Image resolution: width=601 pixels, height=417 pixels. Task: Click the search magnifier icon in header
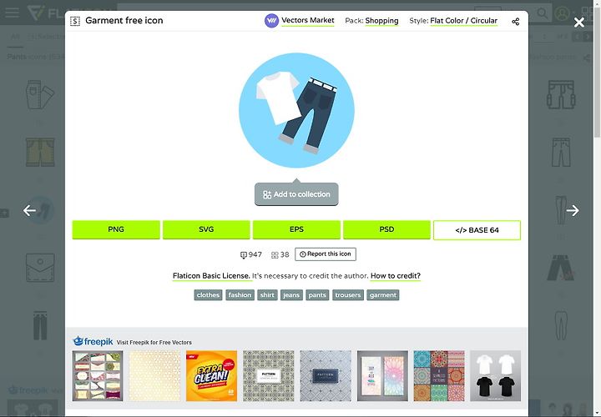pos(542,13)
